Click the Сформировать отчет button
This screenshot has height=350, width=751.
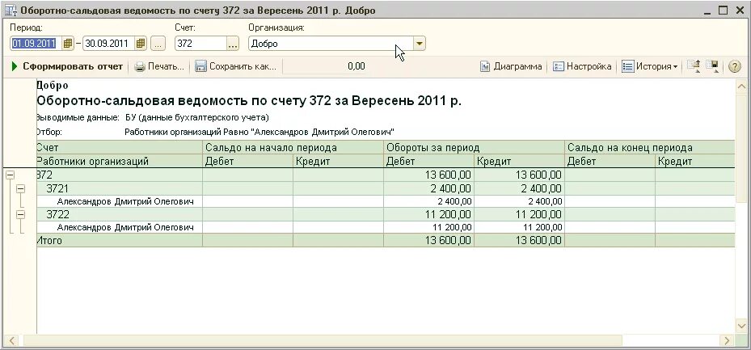68,66
